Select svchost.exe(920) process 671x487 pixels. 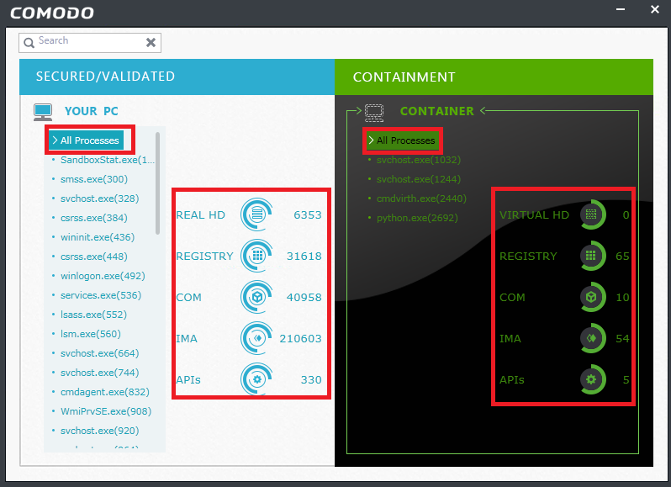(100, 431)
